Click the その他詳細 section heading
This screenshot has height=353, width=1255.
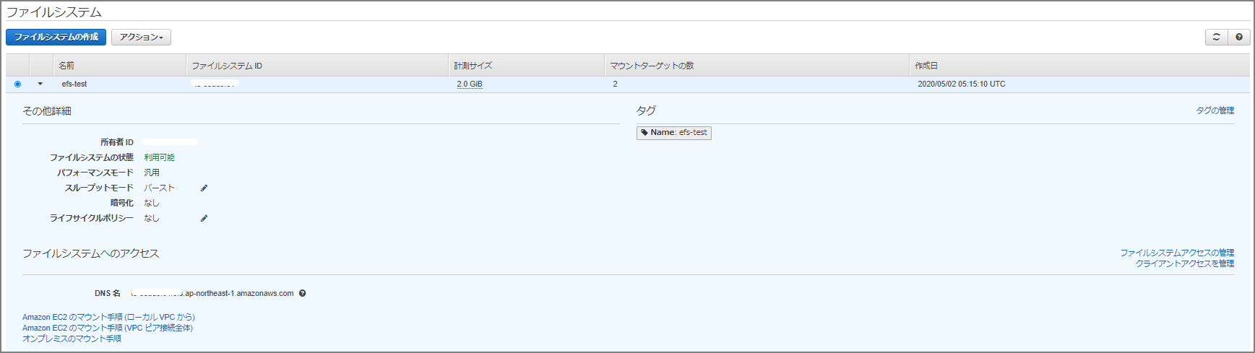47,111
